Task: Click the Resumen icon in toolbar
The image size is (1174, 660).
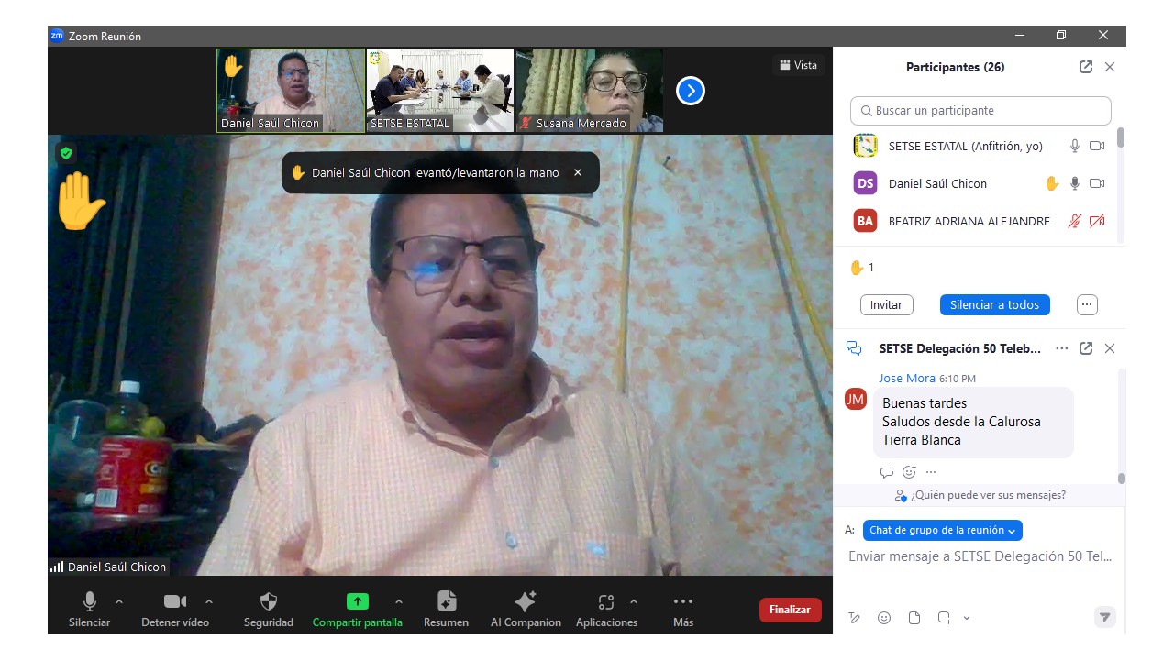Action: point(447,602)
